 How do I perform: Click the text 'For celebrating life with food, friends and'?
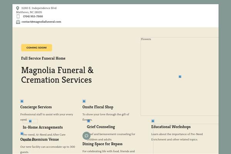tap(109, 151)
